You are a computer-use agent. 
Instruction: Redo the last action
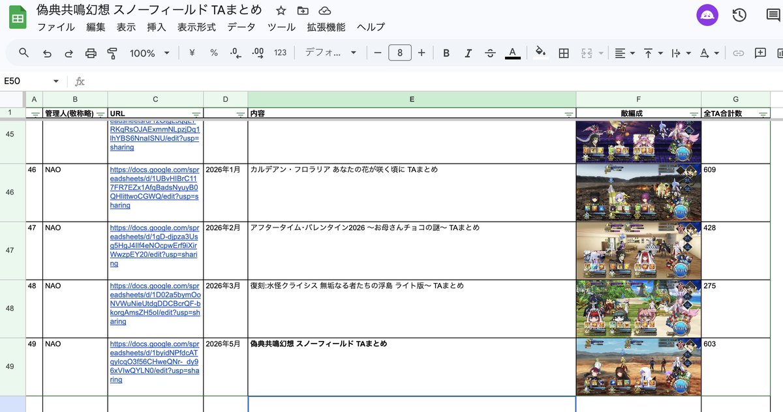point(69,53)
